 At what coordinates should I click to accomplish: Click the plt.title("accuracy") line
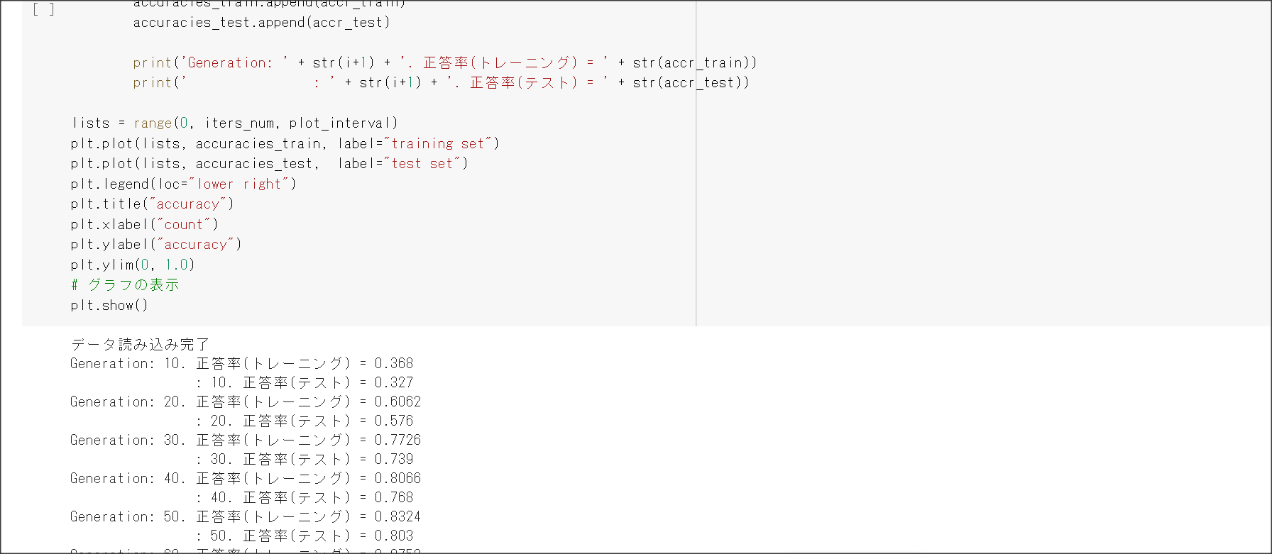[153, 204]
